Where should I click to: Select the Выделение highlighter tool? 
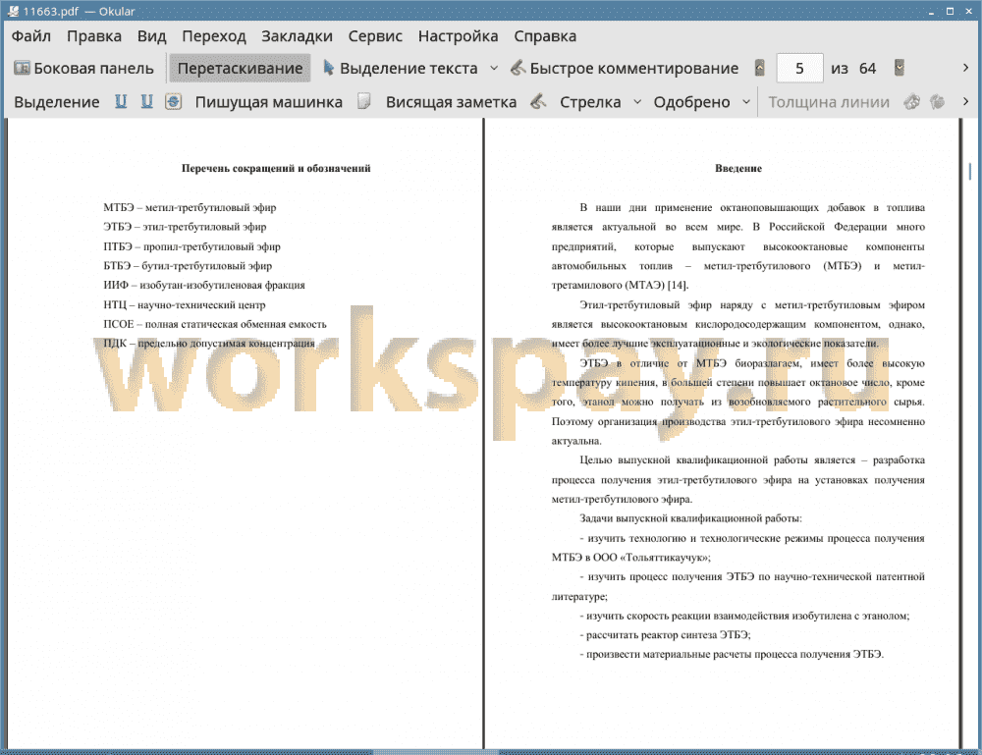click(56, 102)
